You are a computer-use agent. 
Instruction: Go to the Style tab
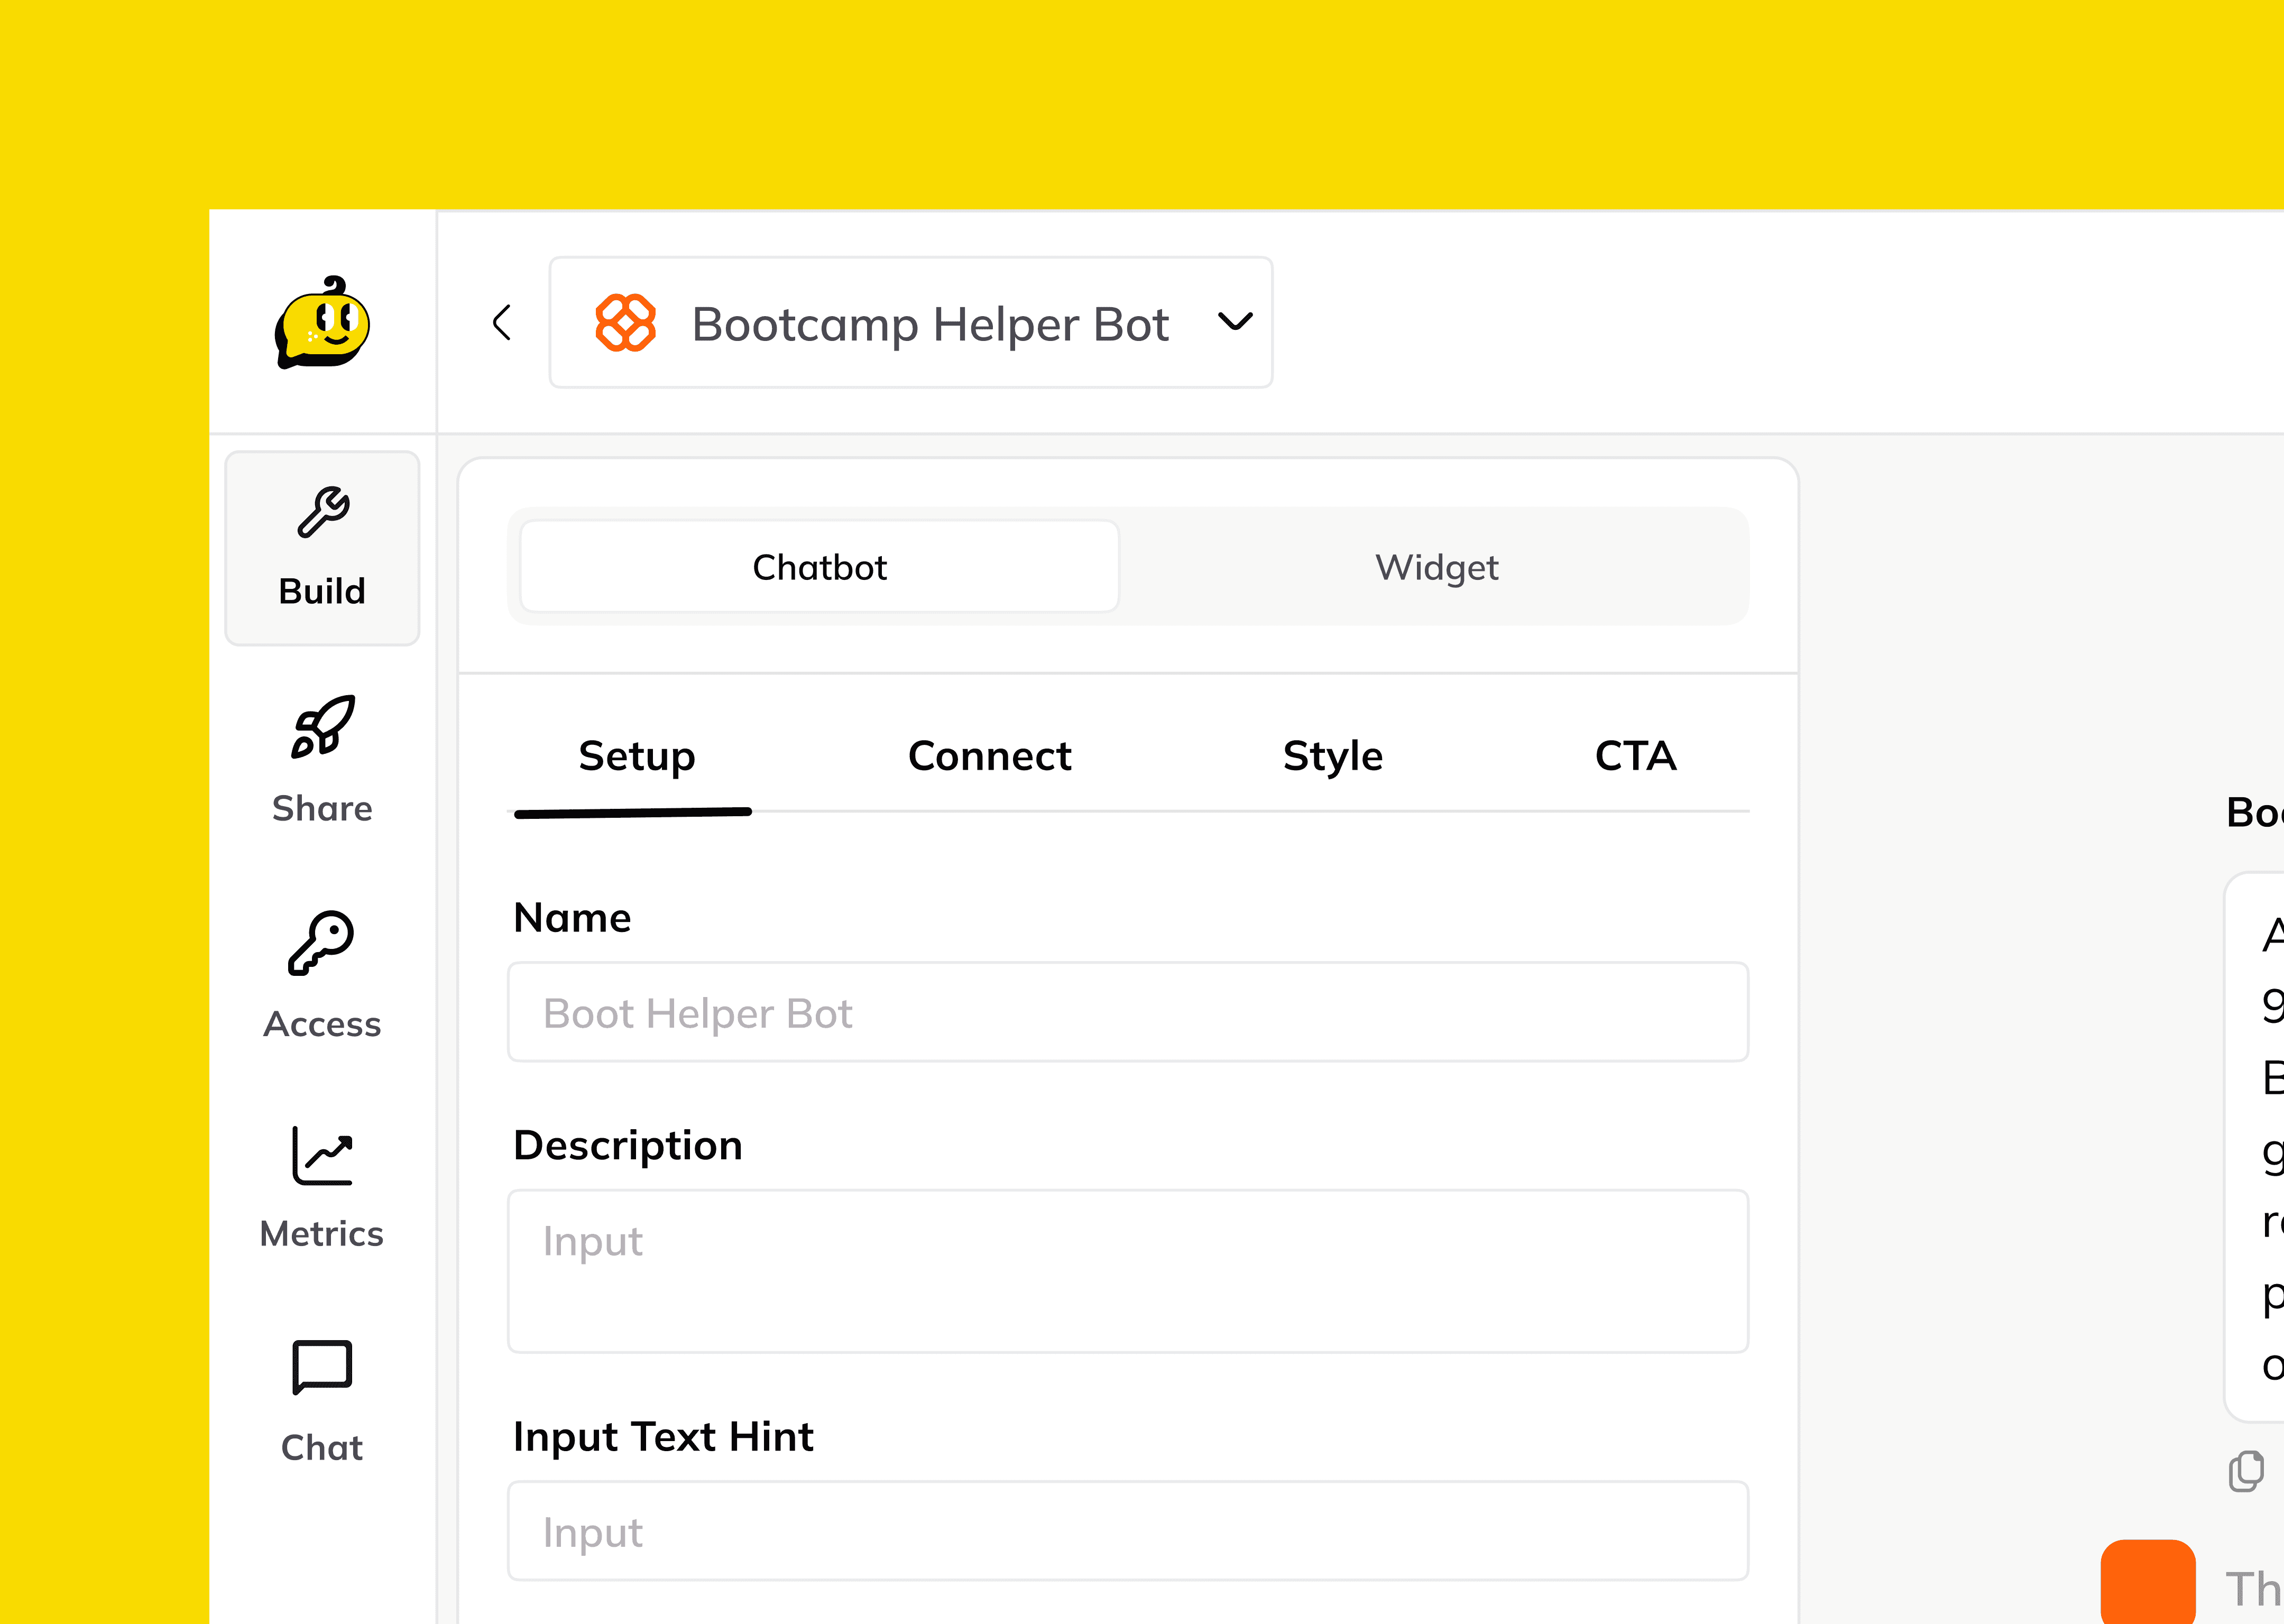click(x=1332, y=756)
